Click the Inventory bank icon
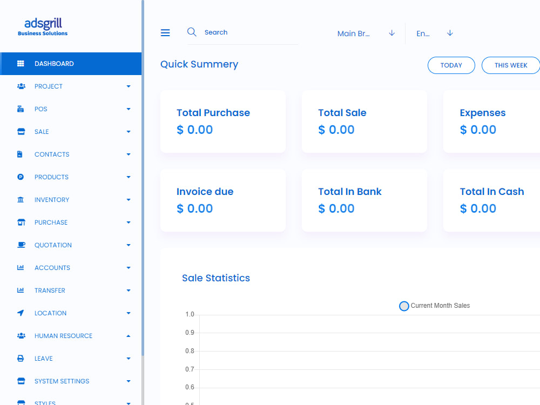 tap(21, 199)
